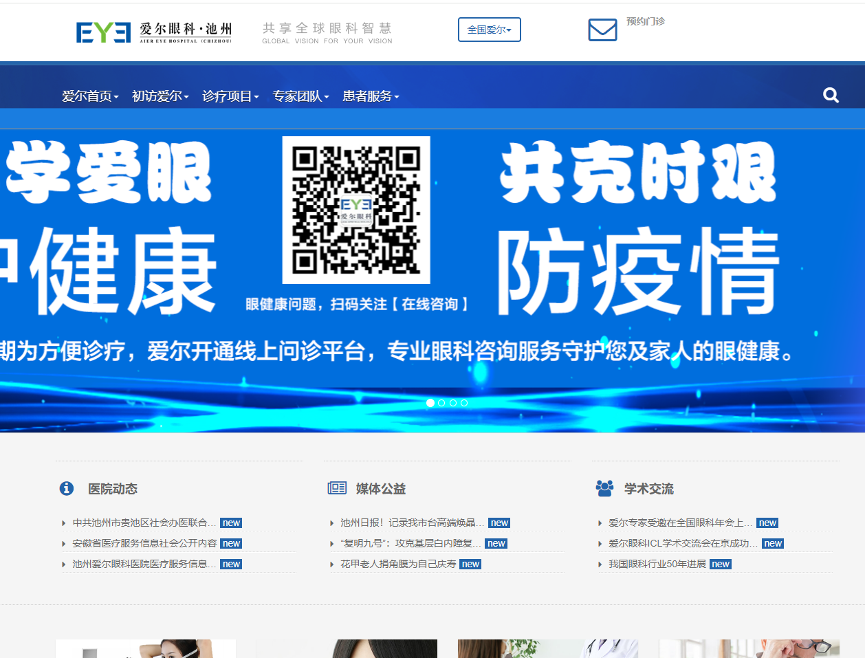
Task: Open article 我国眼科行业50年进展
Action: pyautogui.click(x=657, y=564)
